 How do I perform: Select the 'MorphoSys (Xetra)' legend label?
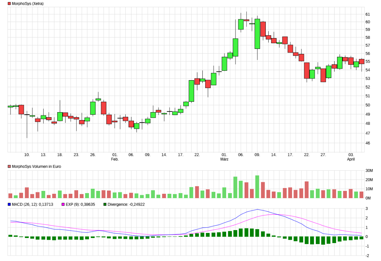(x=28, y=4)
